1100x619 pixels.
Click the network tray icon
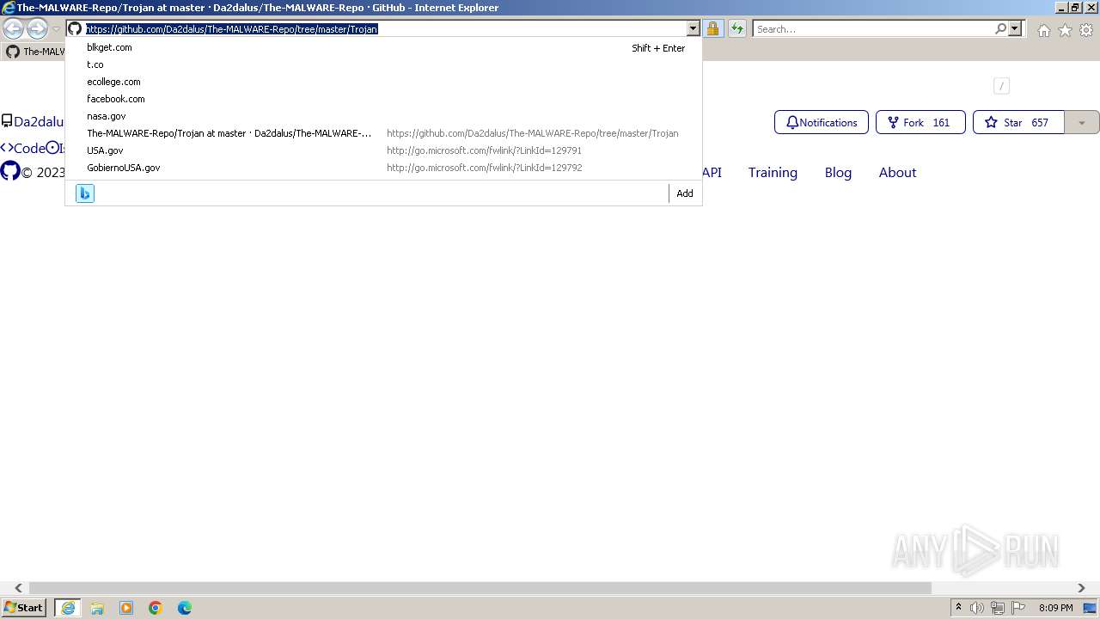point(998,608)
